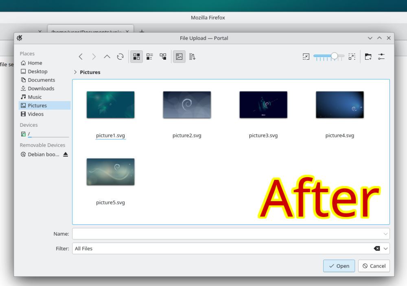Switch to icons view mode

pos(137,57)
